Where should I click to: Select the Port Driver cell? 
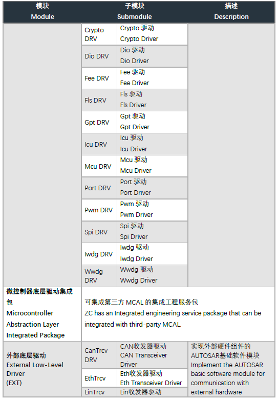[x=152, y=188]
